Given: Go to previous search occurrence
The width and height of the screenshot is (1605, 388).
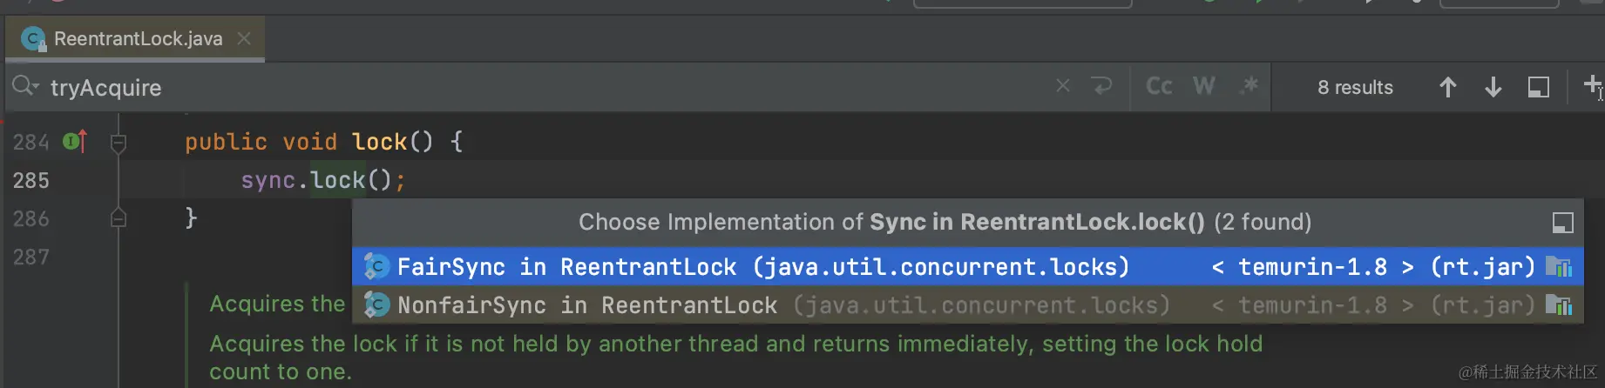Looking at the screenshot, I should [x=1447, y=87].
